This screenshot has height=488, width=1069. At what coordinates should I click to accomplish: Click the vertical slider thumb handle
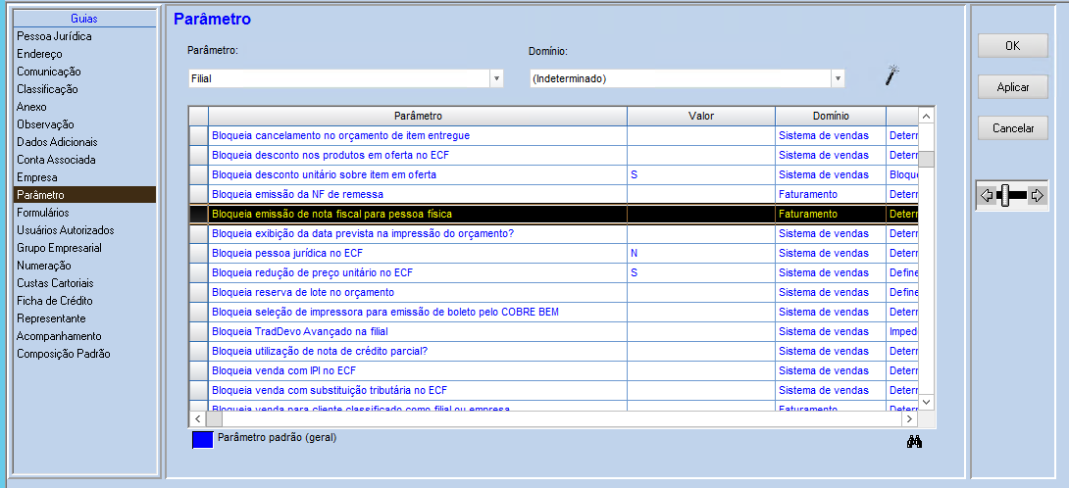tap(1003, 195)
